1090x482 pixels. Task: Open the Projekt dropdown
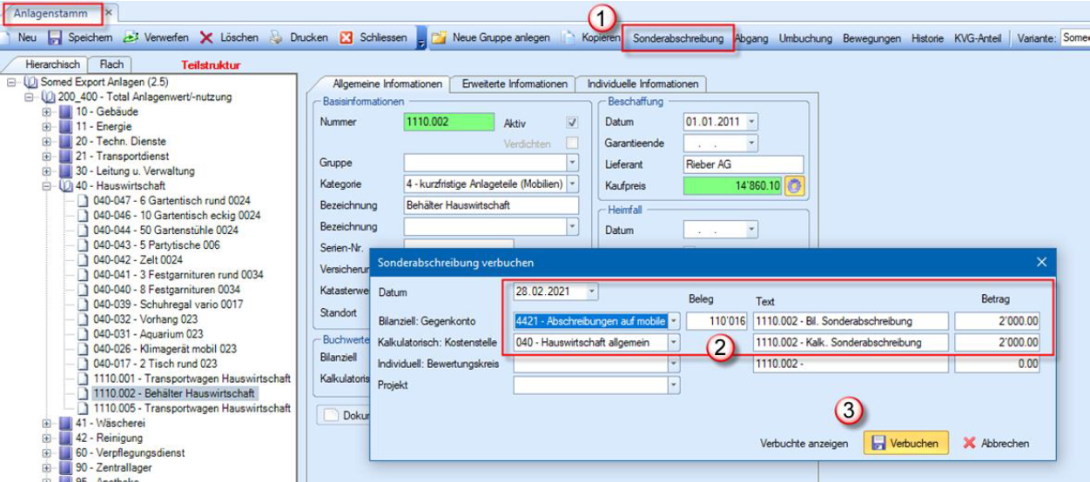pyautogui.click(x=673, y=385)
